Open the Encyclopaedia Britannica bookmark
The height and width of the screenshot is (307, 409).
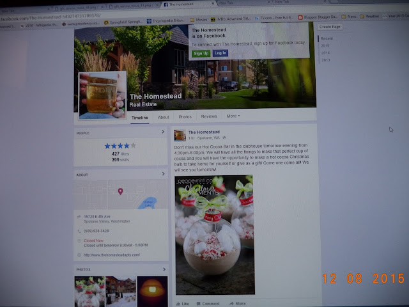(x=166, y=20)
